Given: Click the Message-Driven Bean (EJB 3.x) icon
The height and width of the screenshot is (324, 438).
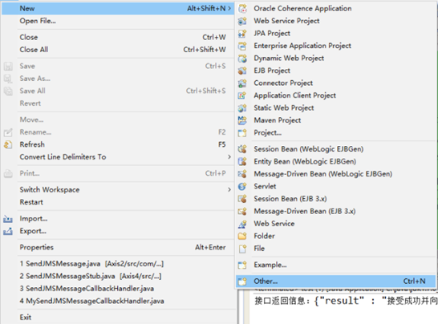Looking at the screenshot, I should click(x=242, y=212).
